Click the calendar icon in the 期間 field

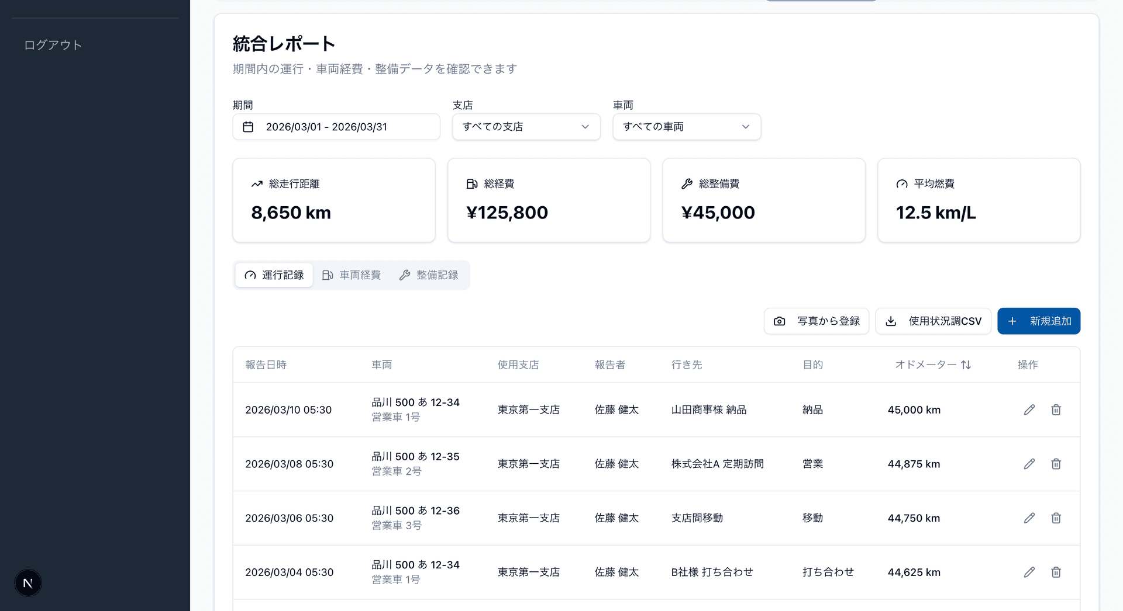[249, 126]
